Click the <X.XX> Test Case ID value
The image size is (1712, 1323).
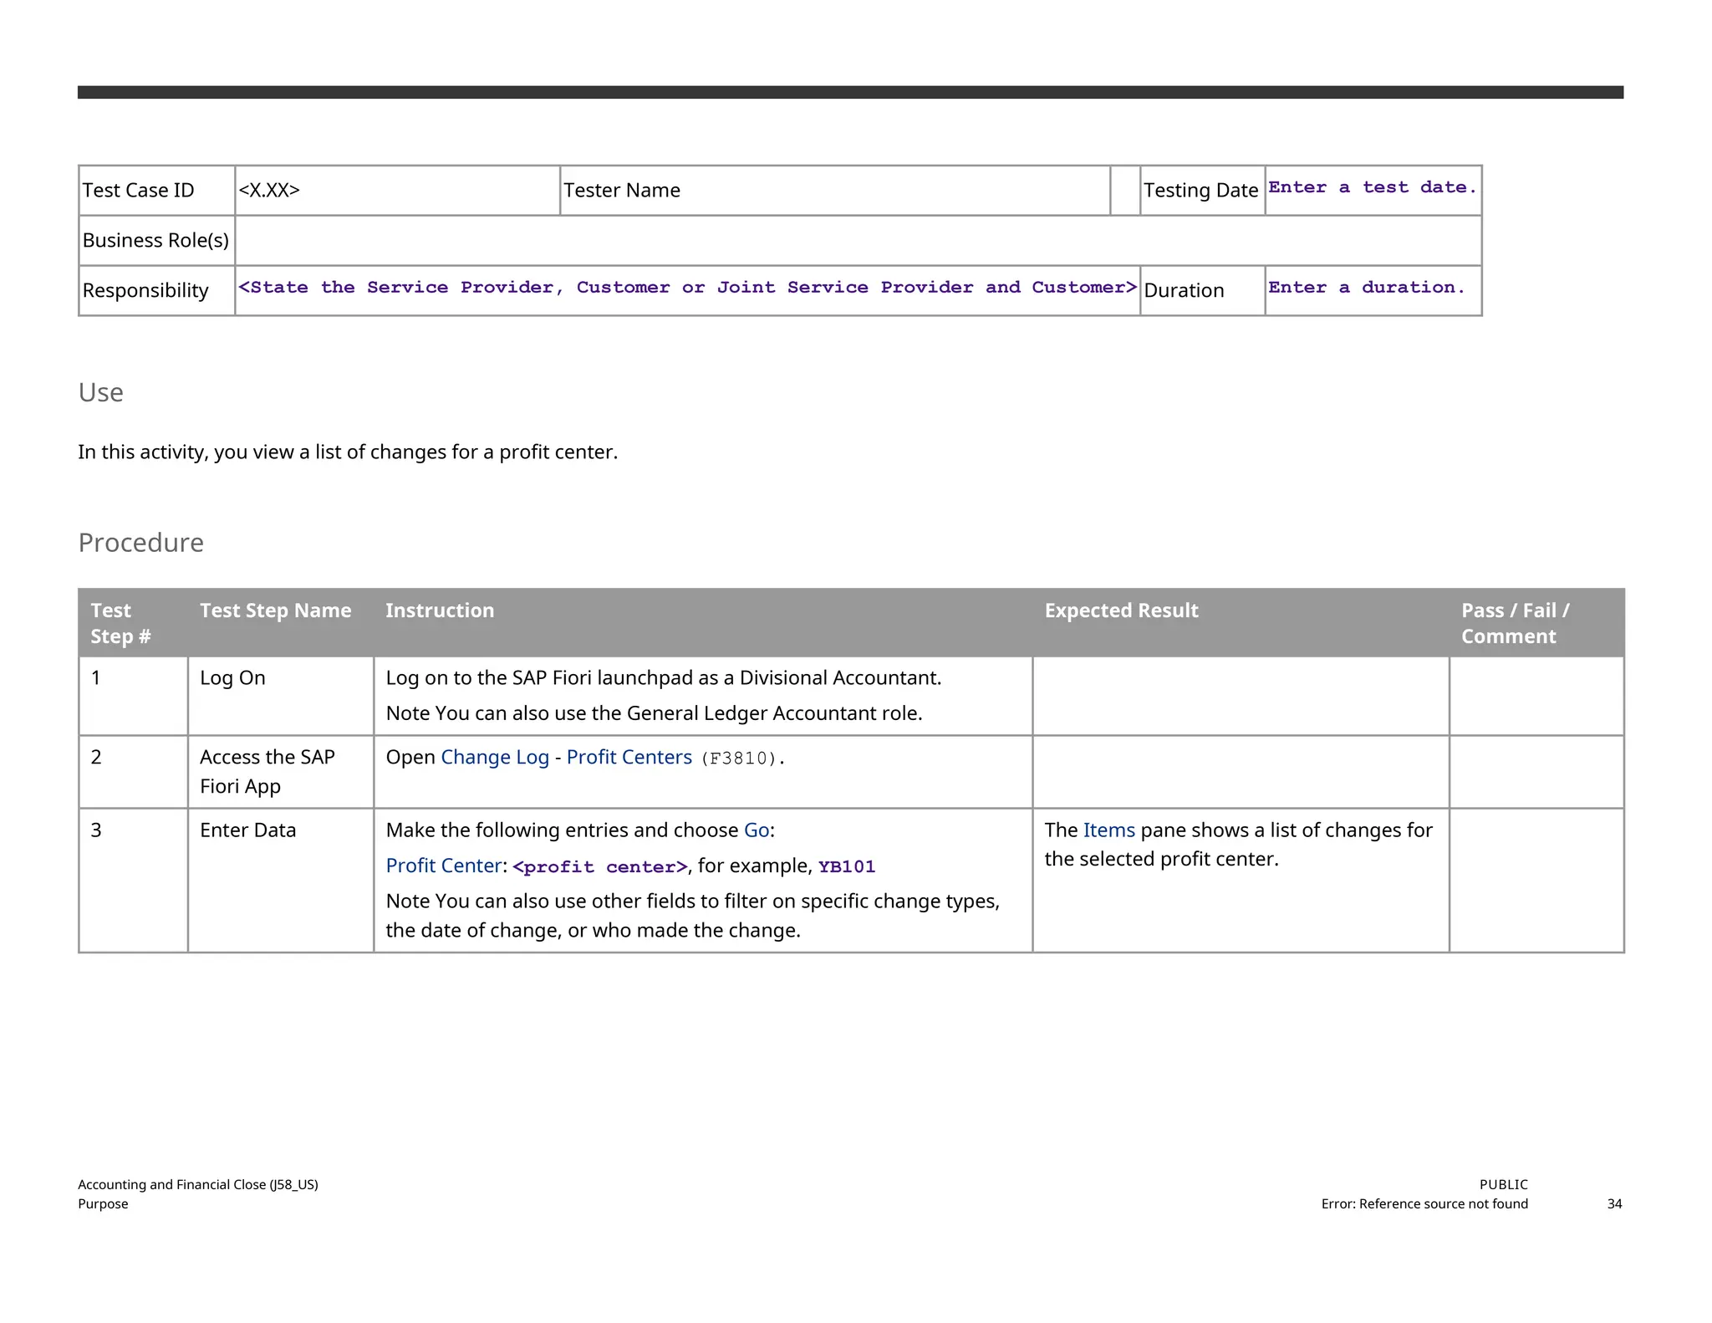pyautogui.click(x=269, y=191)
